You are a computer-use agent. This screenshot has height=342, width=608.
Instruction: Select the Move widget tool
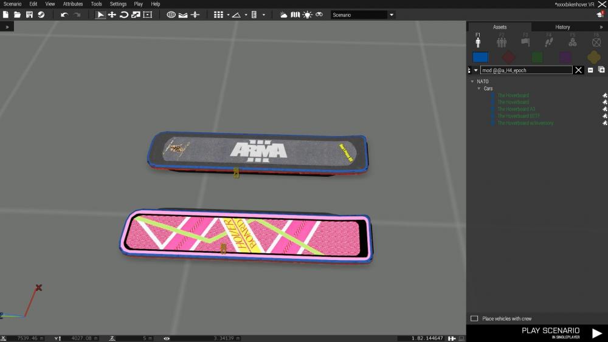coord(112,15)
